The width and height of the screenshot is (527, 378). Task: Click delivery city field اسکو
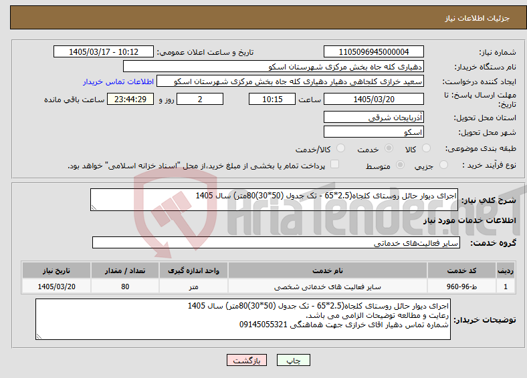click(373, 132)
